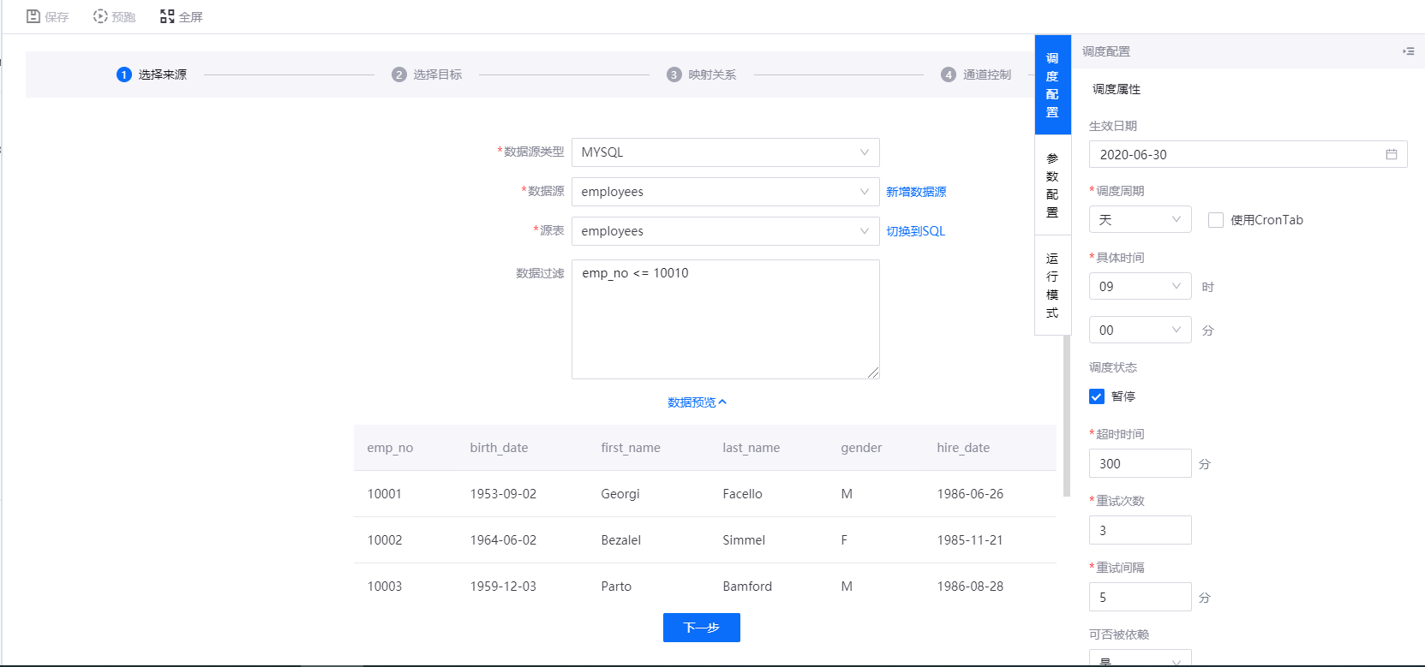Screen dimensions: 1425x667
Task: Click the 新增数据源 link
Action: click(x=916, y=192)
